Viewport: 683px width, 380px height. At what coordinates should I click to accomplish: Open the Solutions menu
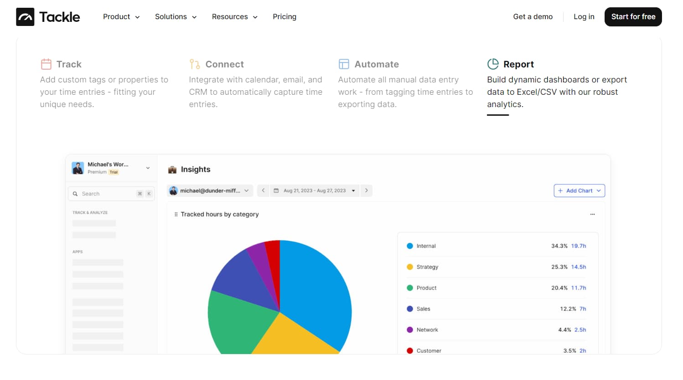(176, 16)
